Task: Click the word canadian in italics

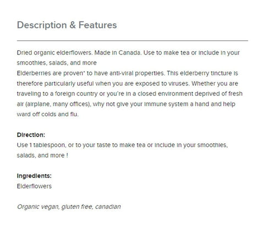Action: tap(108, 207)
